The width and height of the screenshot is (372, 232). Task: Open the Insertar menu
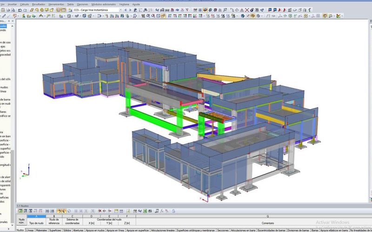(13, 4)
